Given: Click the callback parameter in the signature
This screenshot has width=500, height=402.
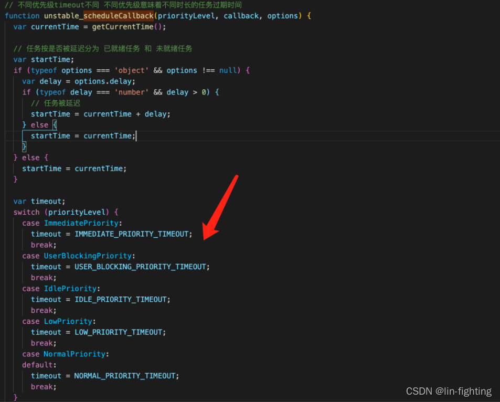Looking at the screenshot, I should tap(241, 16).
